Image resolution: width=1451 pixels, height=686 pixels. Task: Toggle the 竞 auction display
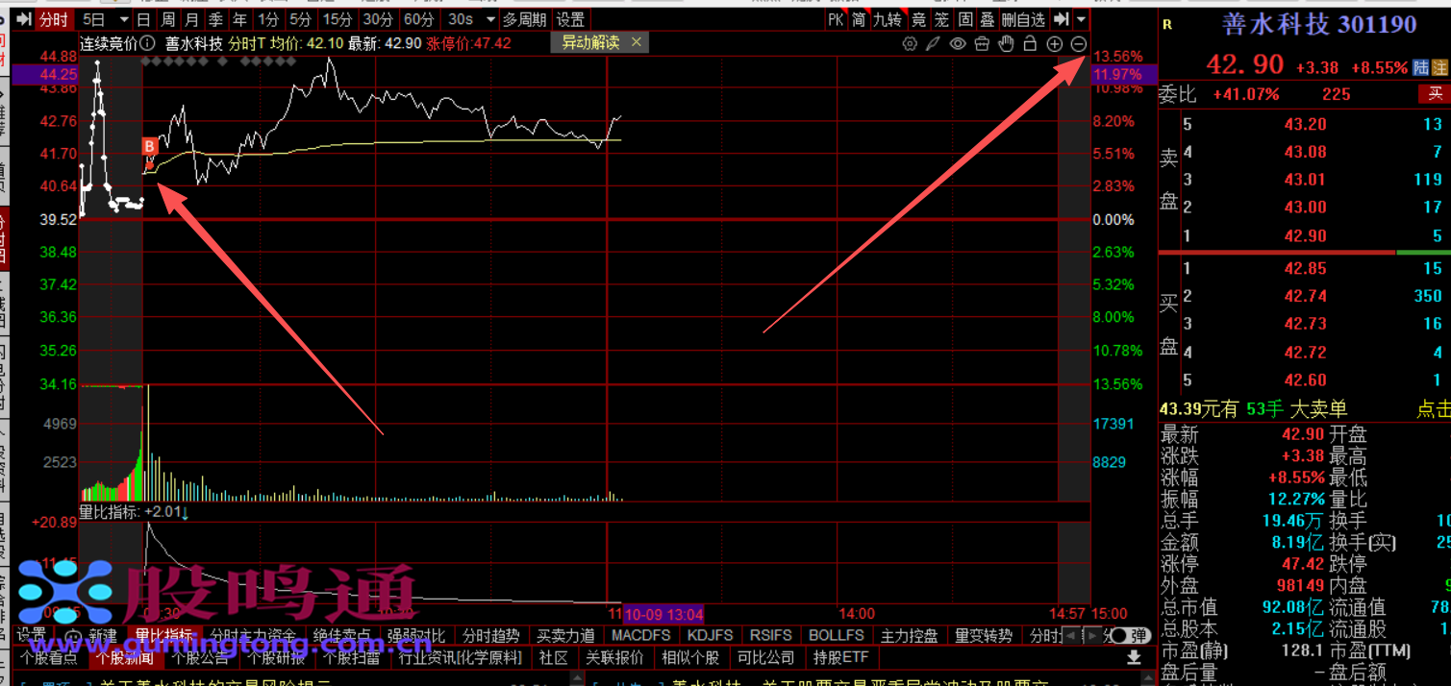click(x=919, y=19)
